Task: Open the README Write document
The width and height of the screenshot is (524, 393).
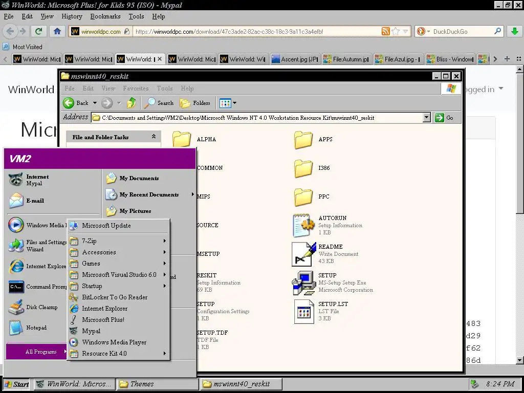Action: coord(326,254)
